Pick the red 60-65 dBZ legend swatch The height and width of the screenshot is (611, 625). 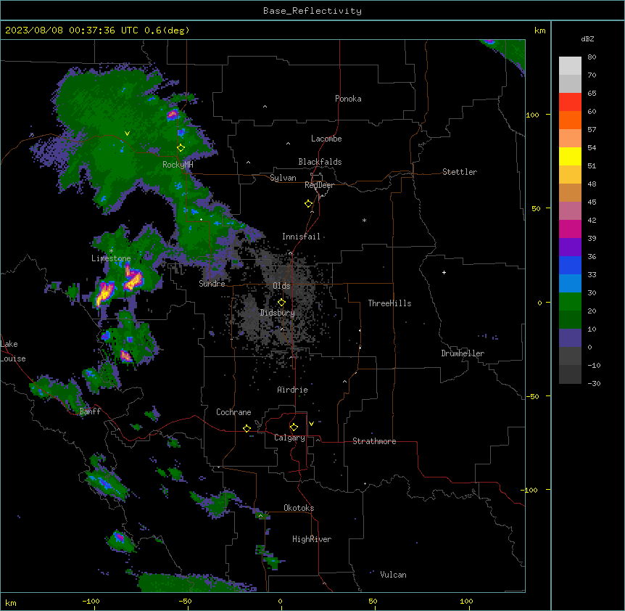570,102
